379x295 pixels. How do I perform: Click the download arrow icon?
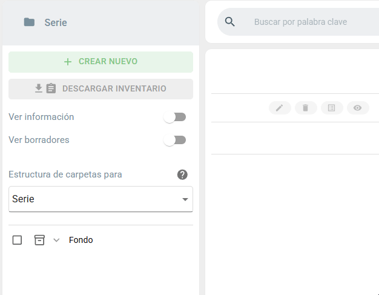[x=39, y=88]
